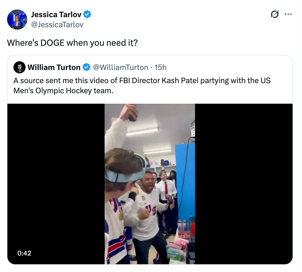
Task: Click the video thumbnail of the locker room
Action: click(150, 184)
